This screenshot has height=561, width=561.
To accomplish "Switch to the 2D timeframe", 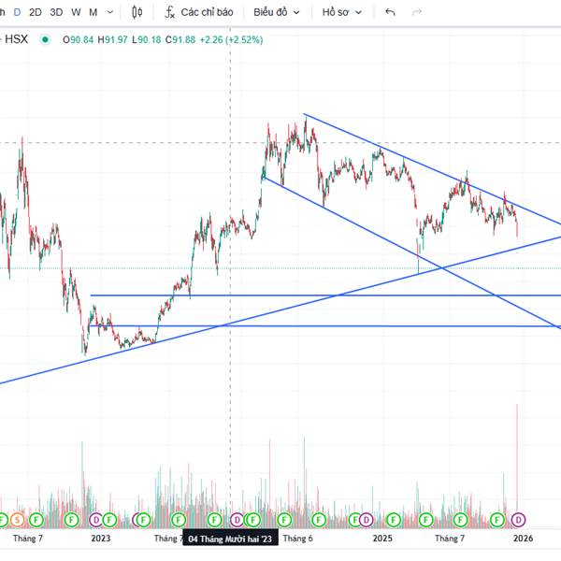I will coord(36,12).
